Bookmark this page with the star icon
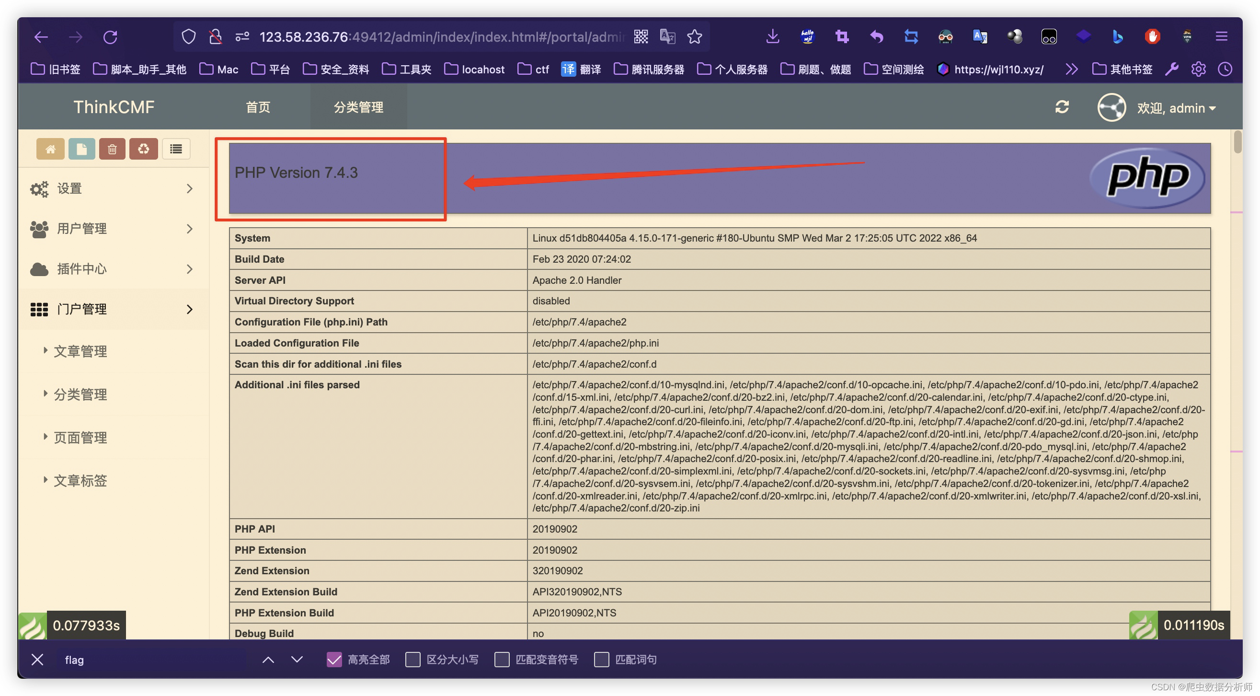This screenshot has width=1260, height=696. [695, 37]
